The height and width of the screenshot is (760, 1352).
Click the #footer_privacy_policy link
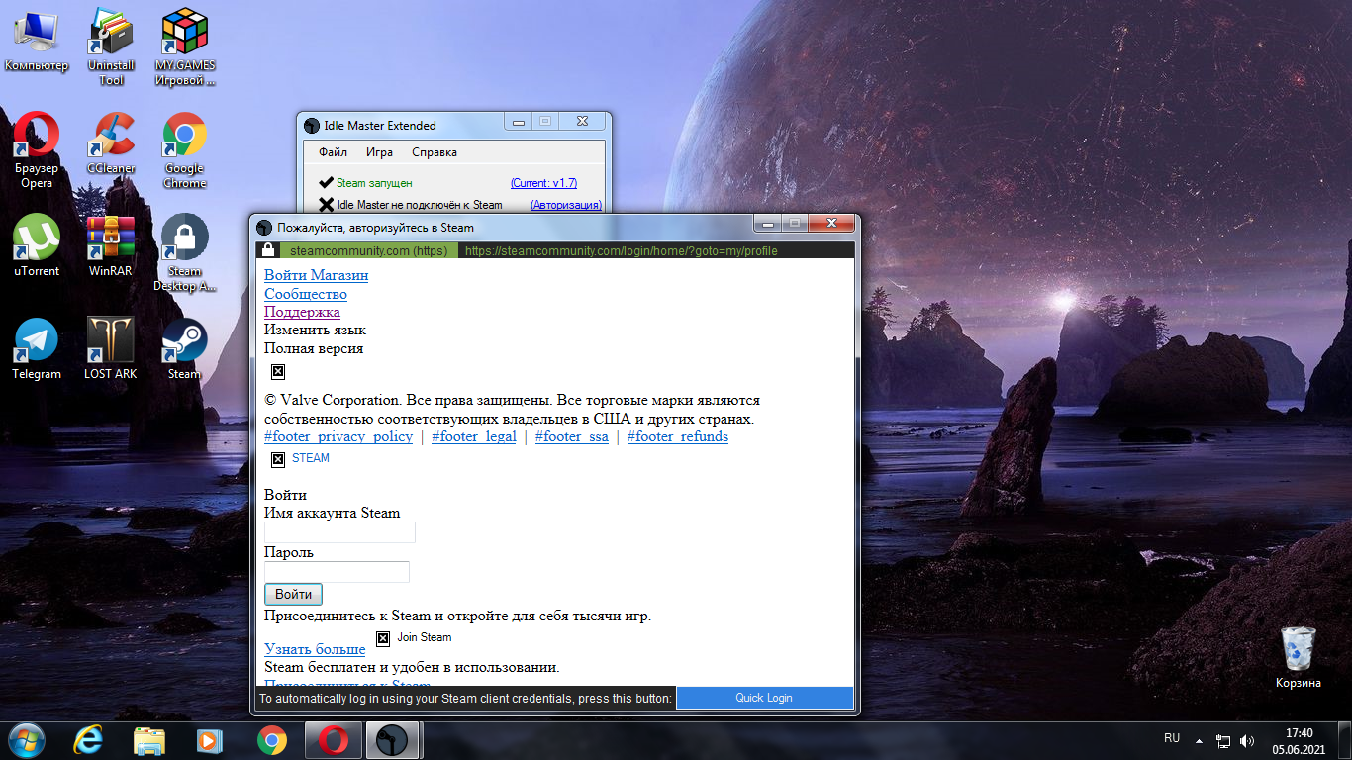pyautogui.click(x=338, y=436)
